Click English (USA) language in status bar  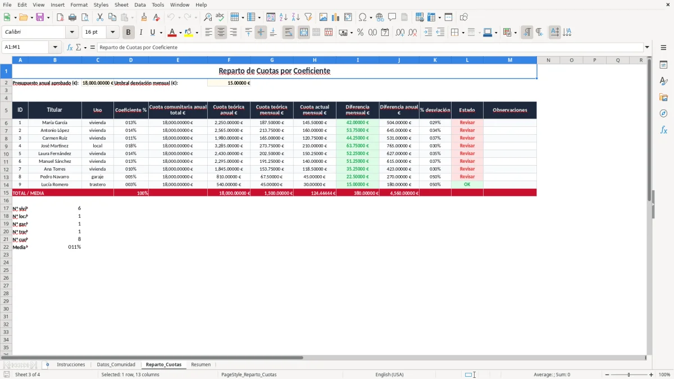[389, 375]
